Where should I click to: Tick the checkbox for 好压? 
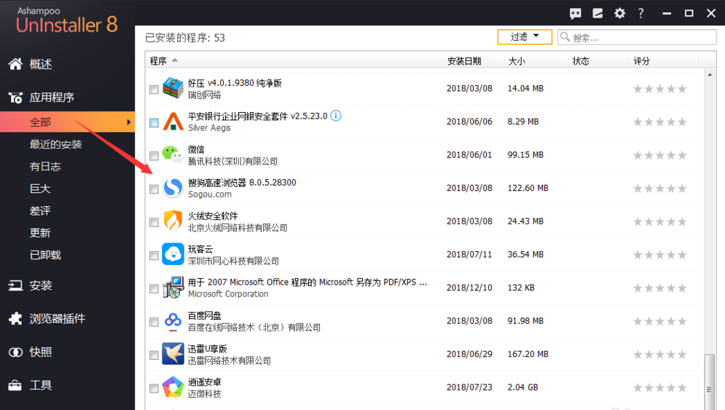coord(154,90)
